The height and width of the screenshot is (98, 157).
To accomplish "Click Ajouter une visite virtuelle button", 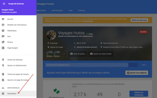I will coord(101,54).
